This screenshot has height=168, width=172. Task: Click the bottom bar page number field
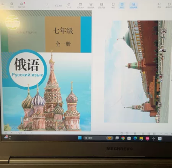(19, 133)
